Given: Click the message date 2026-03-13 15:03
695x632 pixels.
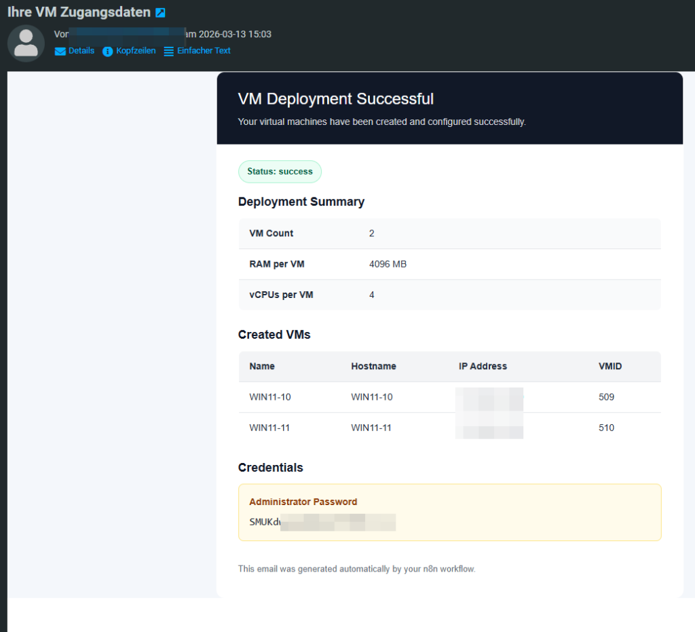Looking at the screenshot, I should [235, 34].
